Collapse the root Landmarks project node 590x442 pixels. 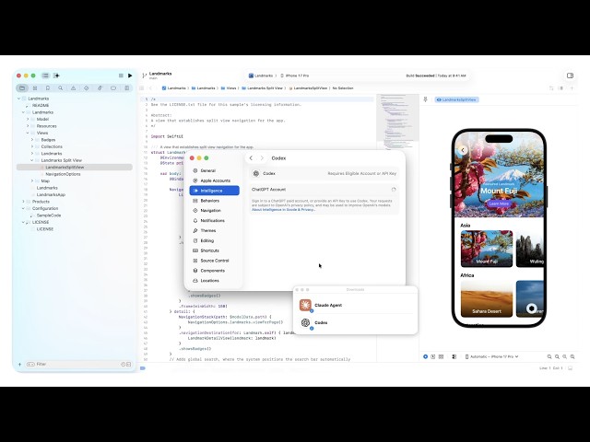18,99
